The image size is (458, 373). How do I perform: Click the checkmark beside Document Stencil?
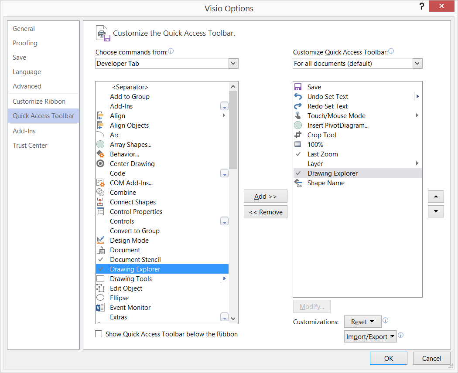click(100, 259)
